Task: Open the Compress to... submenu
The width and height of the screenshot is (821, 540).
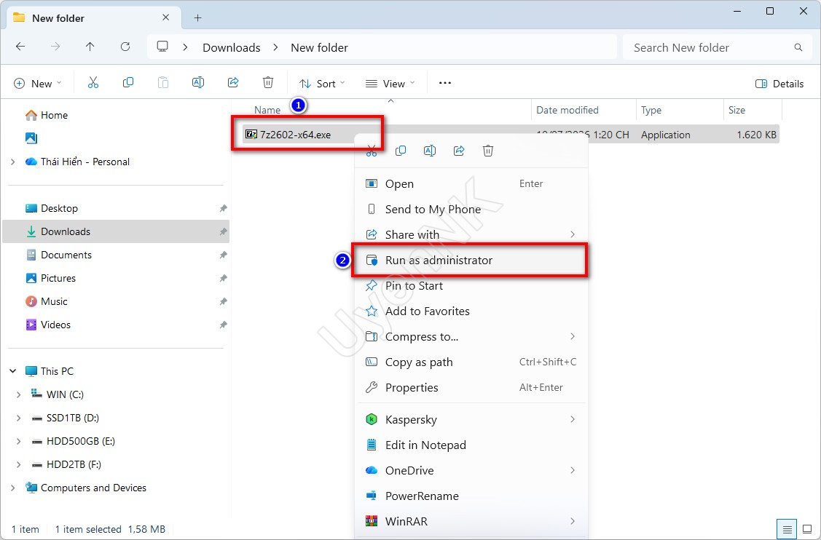Action: tap(471, 336)
